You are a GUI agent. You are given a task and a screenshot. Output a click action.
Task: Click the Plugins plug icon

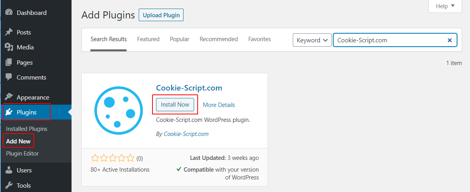point(9,112)
